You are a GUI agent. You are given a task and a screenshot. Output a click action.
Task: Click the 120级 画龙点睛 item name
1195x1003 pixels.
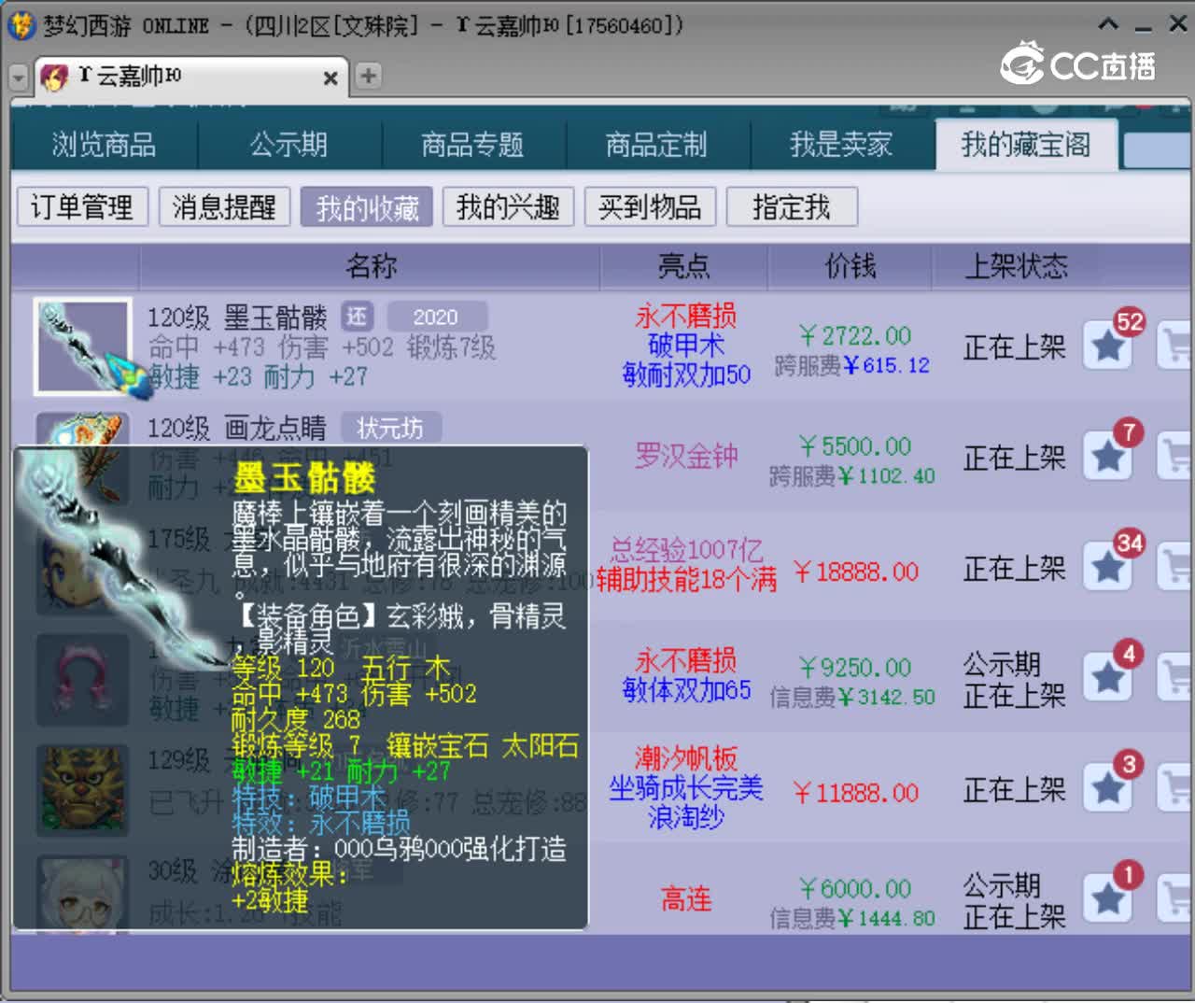point(237,429)
